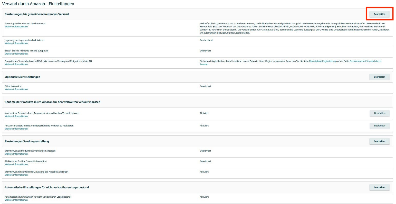Click 'Weitere Informationen' under 'Kauf meiner Produkte' row
396x204 pixels.
point(16,116)
